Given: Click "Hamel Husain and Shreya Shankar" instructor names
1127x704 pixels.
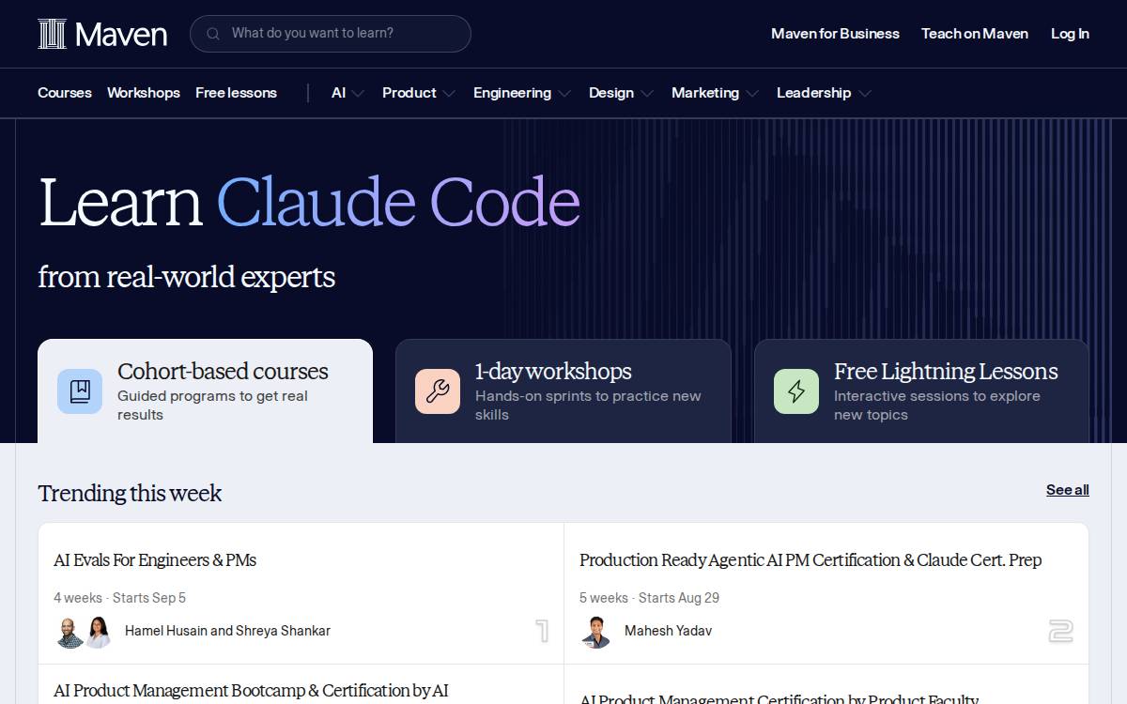Looking at the screenshot, I should pyautogui.click(x=227, y=631).
